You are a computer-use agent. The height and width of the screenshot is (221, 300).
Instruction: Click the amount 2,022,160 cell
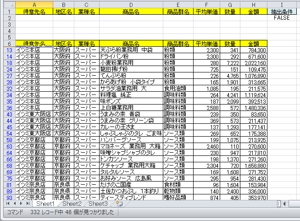pos(254,63)
